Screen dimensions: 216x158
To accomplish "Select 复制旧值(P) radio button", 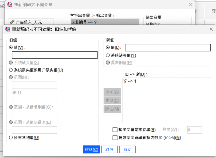I will click(x=108, y=63).
